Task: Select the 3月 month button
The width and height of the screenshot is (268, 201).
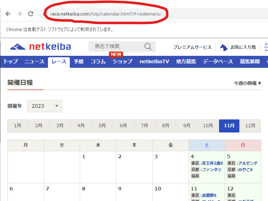Action: pyautogui.click(x=60, y=126)
